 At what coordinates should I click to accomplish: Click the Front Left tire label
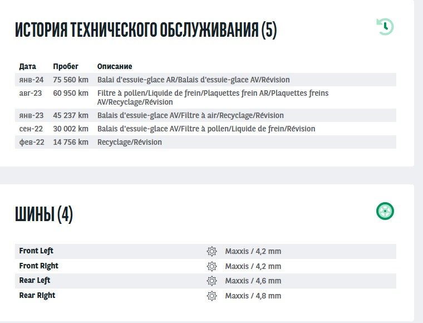tap(36, 251)
